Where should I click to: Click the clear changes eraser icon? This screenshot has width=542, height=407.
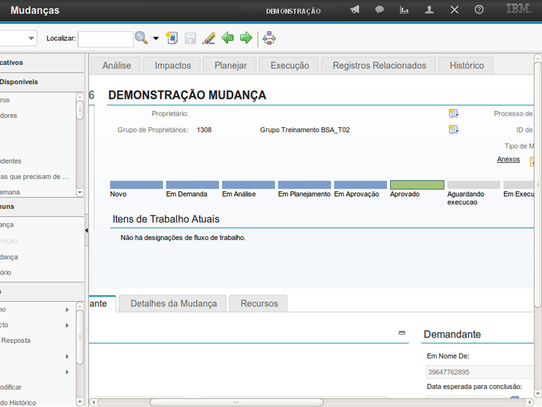coord(209,38)
